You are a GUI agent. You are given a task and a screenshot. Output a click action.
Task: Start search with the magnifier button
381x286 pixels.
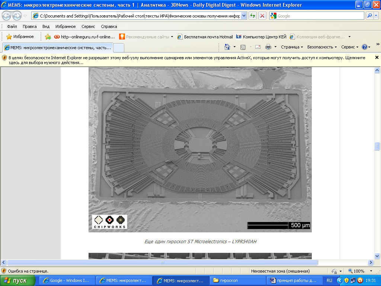point(369,16)
